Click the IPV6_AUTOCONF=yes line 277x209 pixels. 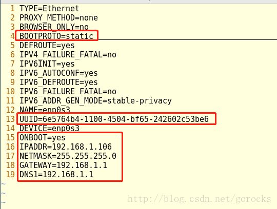58,73
